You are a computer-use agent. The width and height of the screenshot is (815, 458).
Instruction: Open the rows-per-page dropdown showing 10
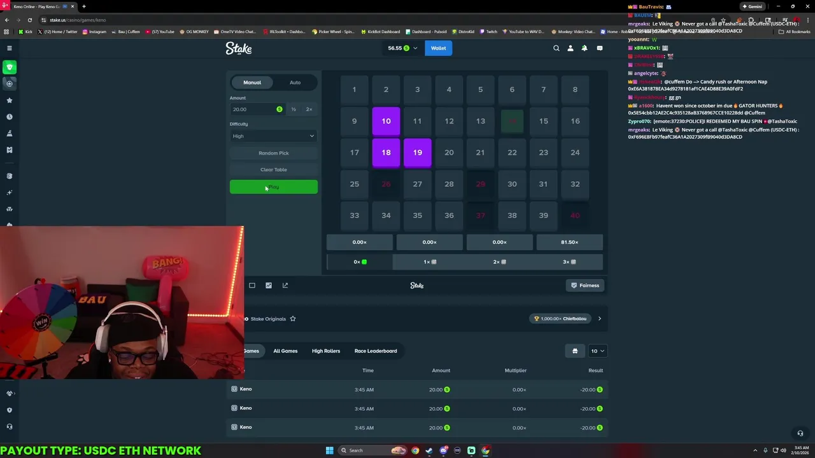(x=597, y=351)
